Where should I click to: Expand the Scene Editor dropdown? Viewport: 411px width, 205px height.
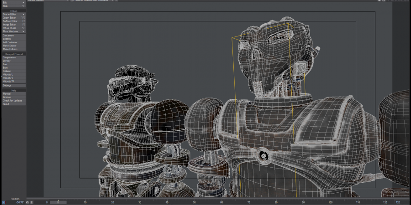(x=14, y=14)
